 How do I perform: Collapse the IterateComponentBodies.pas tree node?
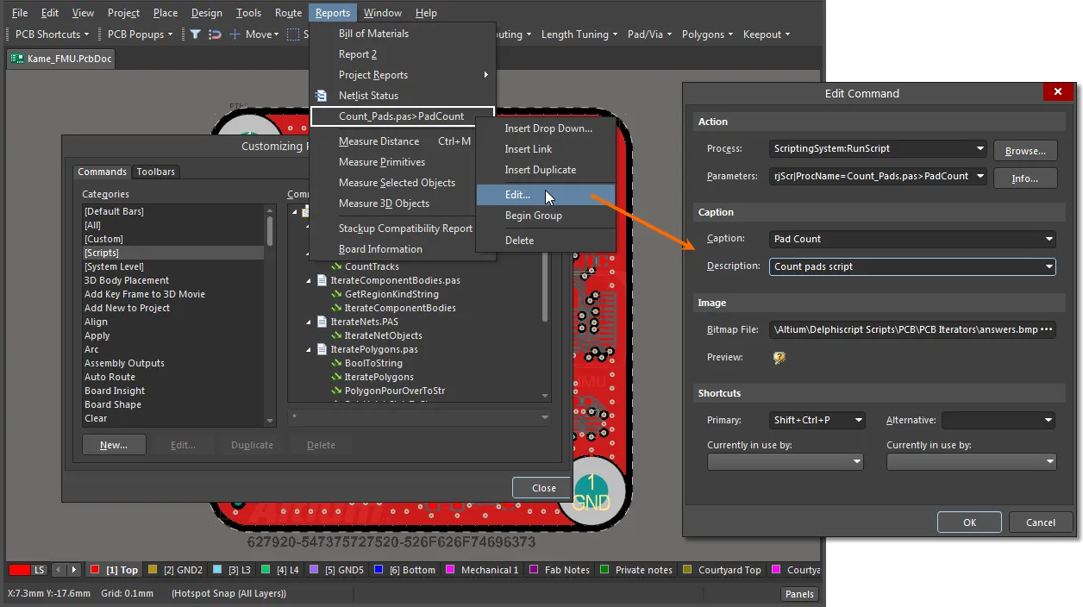pos(310,280)
